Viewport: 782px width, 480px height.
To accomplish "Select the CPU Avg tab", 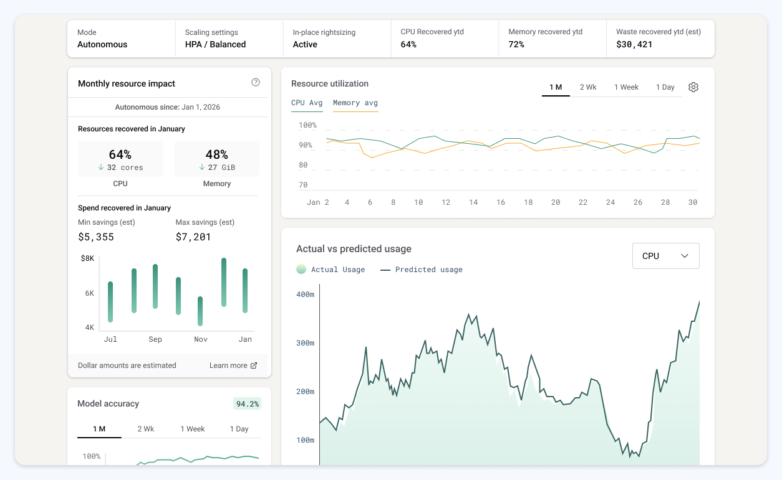I will pyautogui.click(x=307, y=103).
